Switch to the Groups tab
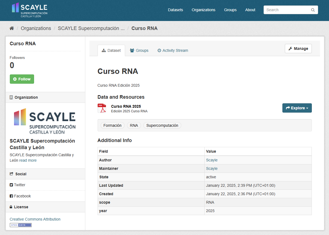This screenshot has width=329, height=235. point(139,50)
